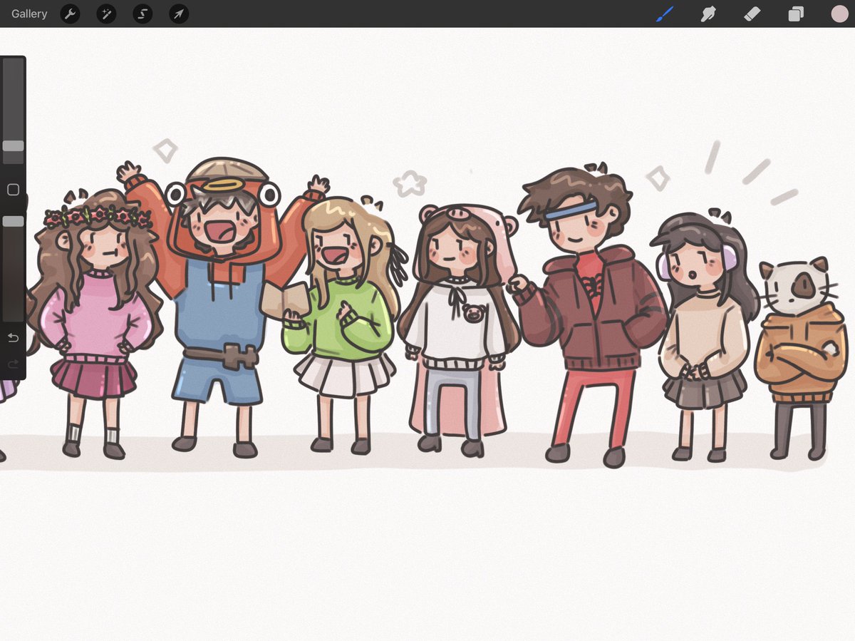Open the Actions wrench menu
855x641 pixels.
(70, 14)
